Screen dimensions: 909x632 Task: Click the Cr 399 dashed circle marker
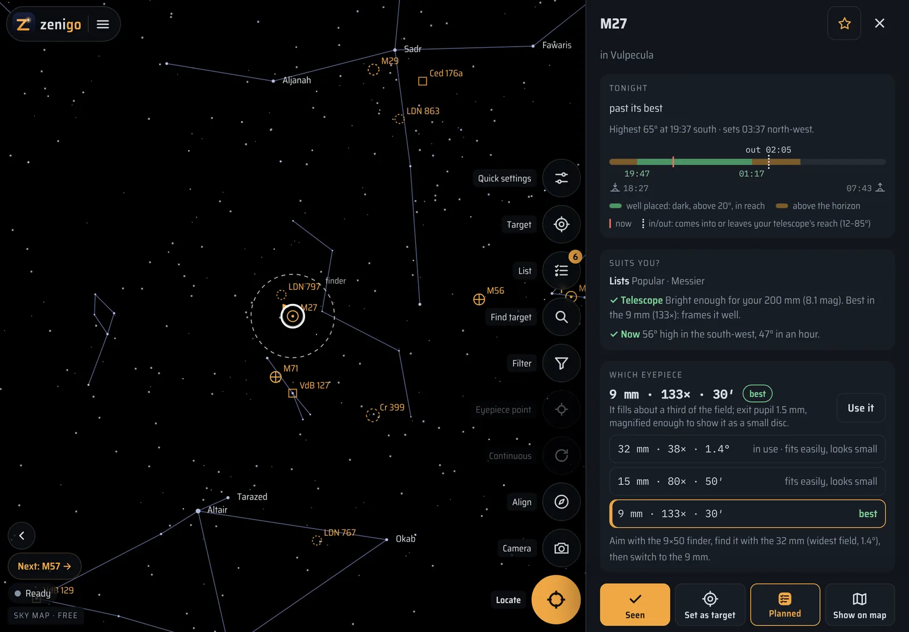tap(373, 415)
